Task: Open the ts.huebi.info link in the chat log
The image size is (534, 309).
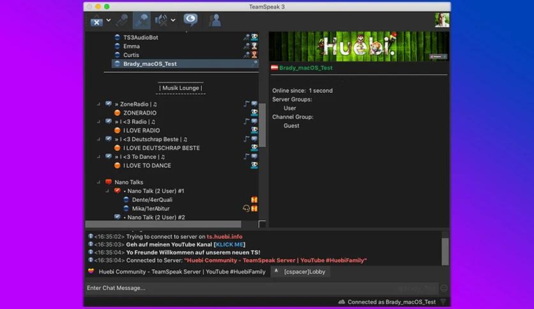Action: [224, 236]
